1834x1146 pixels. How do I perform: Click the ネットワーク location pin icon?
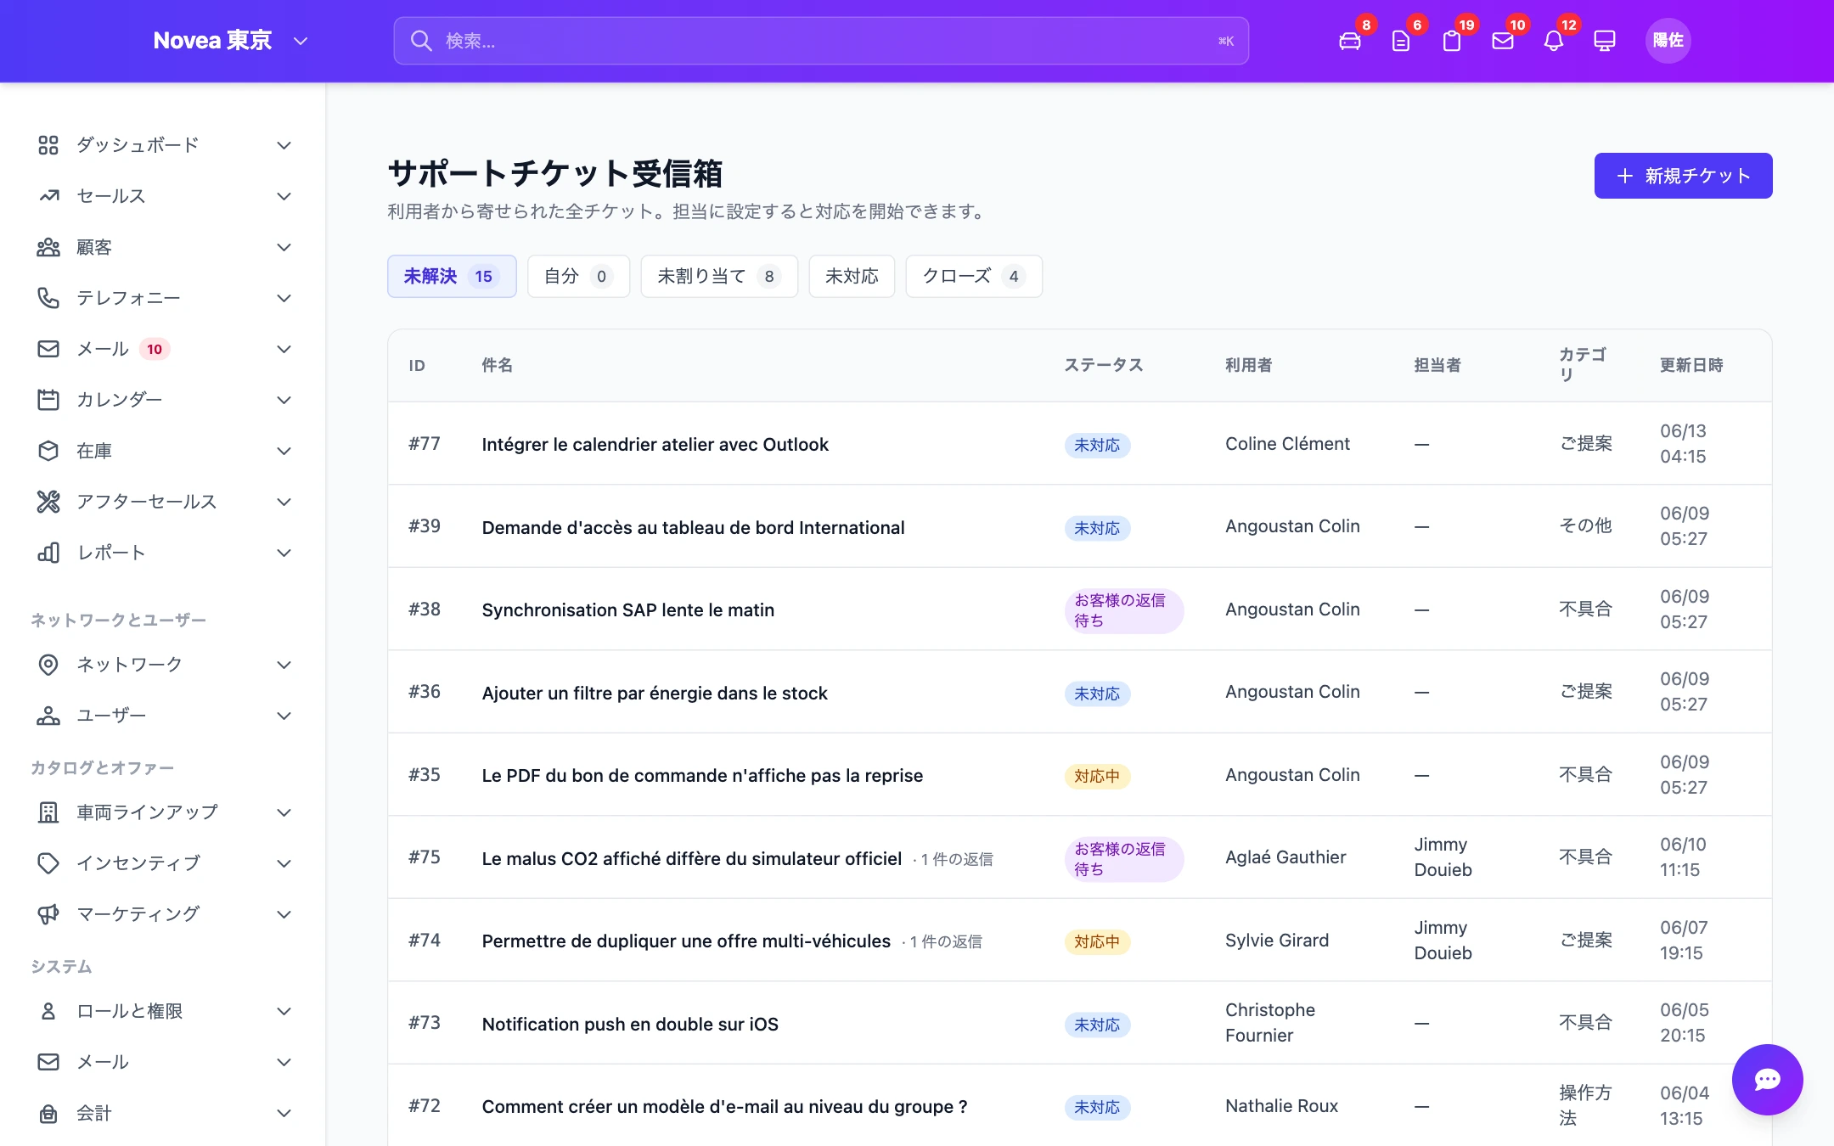pos(48,665)
